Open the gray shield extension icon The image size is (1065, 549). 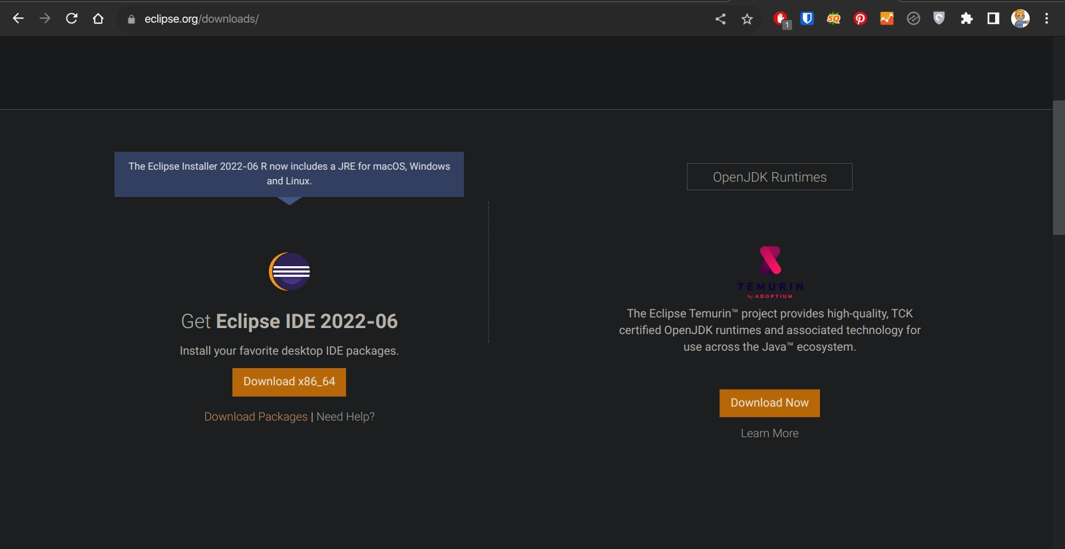[939, 19]
